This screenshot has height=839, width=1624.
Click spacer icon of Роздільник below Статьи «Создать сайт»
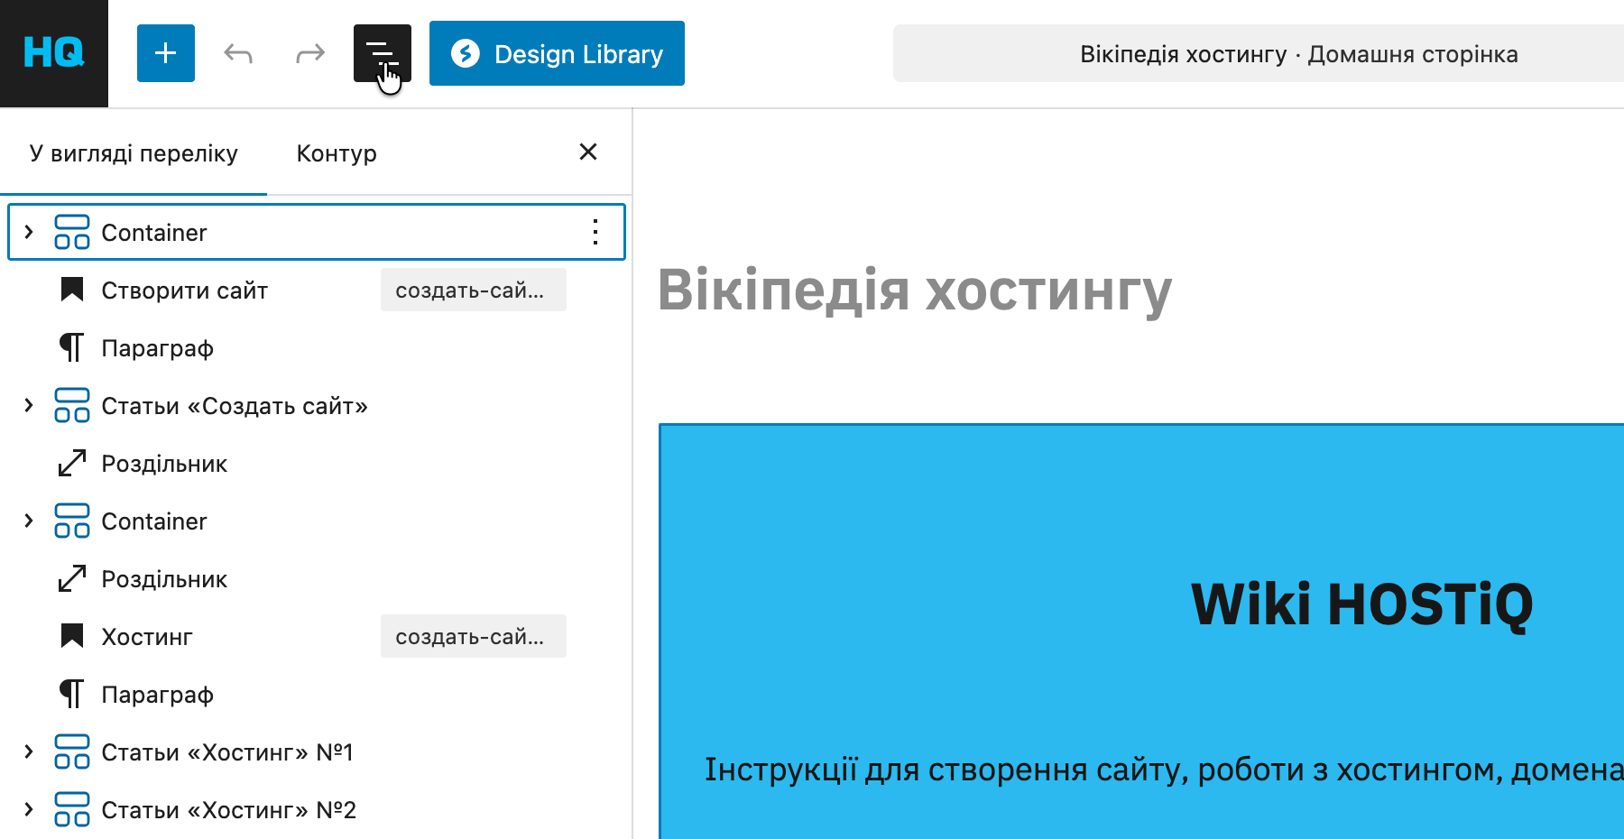[72, 463]
